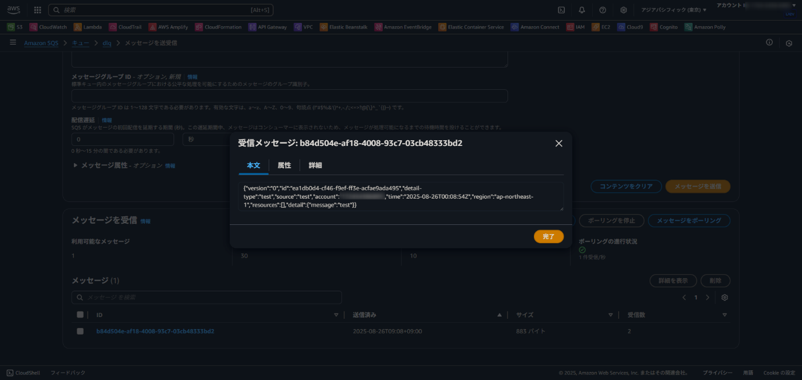Focus the message search field

click(x=207, y=298)
